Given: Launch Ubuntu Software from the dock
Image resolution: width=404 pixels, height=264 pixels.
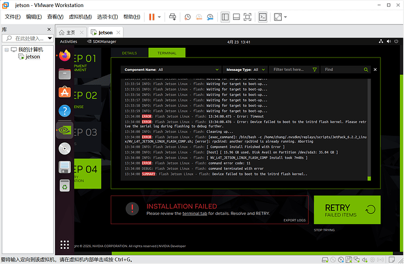Looking at the screenshot, I should pos(65,92).
